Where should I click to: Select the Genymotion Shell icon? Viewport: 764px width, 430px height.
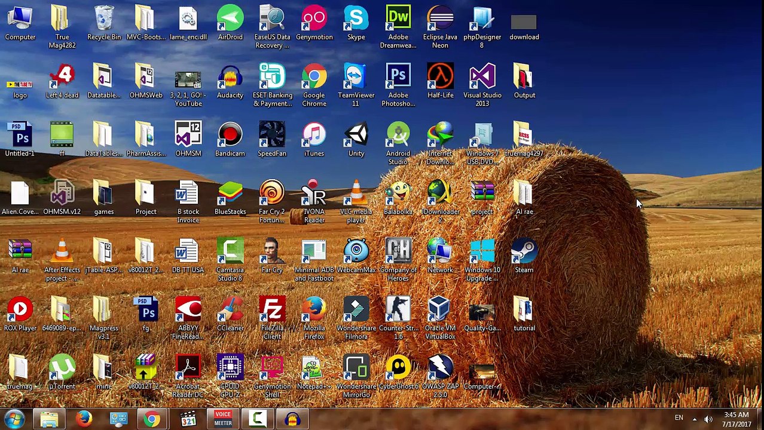coord(272,377)
